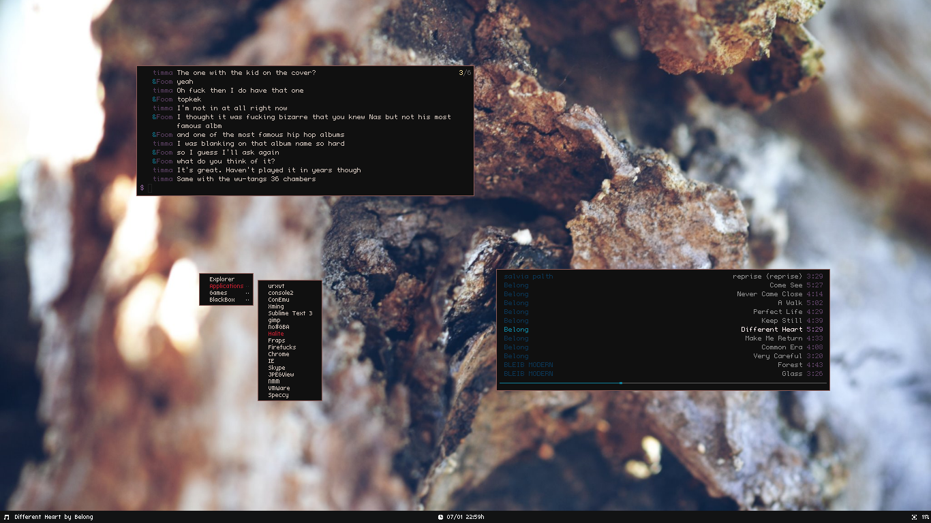Click the 'Same with the wu-tangs 36 chambers' message
The height and width of the screenshot is (523, 931).
(246, 179)
